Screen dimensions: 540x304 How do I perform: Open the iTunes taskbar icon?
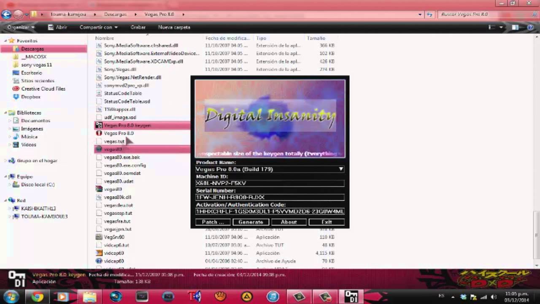(273, 297)
